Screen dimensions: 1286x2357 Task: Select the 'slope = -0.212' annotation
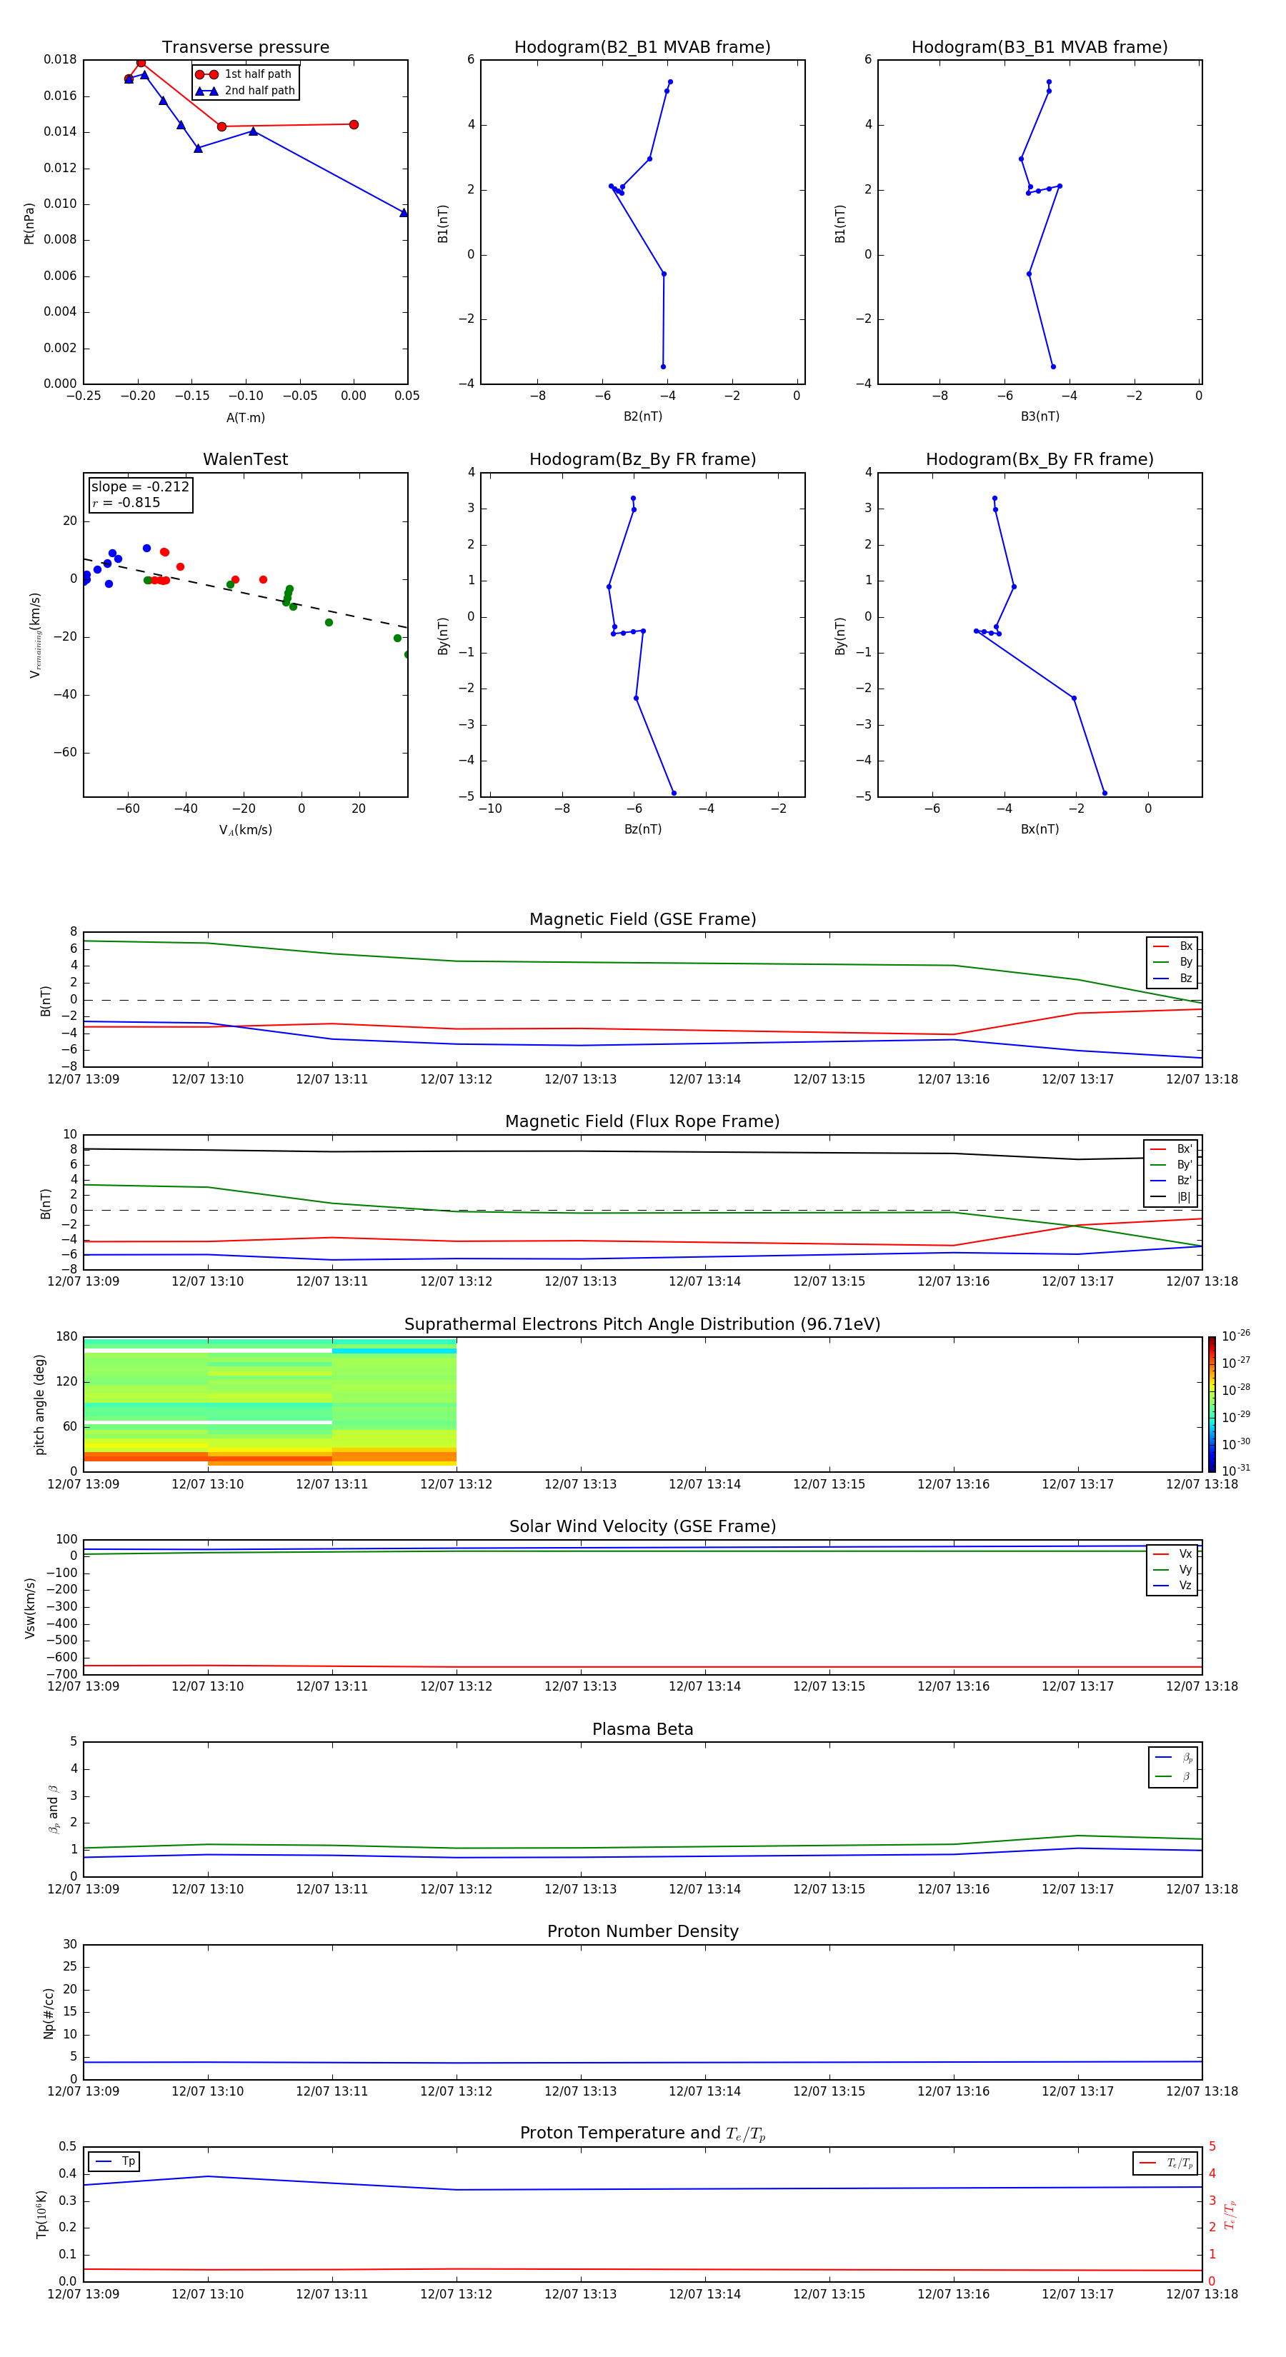pyautogui.click(x=140, y=487)
